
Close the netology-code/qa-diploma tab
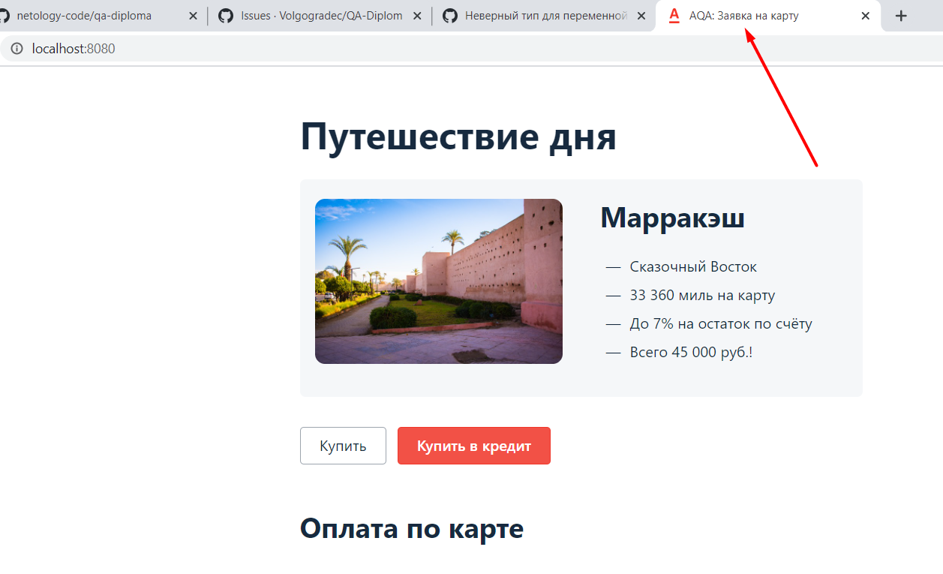tap(193, 16)
